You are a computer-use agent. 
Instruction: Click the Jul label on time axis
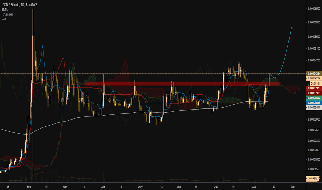point(216,187)
